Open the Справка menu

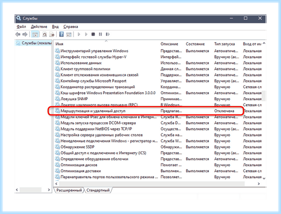71,27
